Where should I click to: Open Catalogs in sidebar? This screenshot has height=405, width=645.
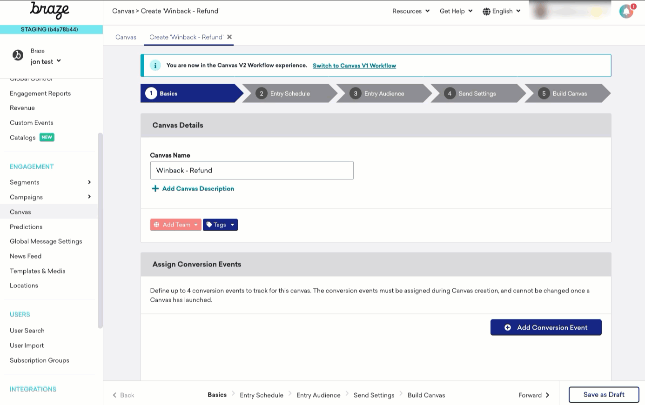pyautogui.click(x=23, y=138)
